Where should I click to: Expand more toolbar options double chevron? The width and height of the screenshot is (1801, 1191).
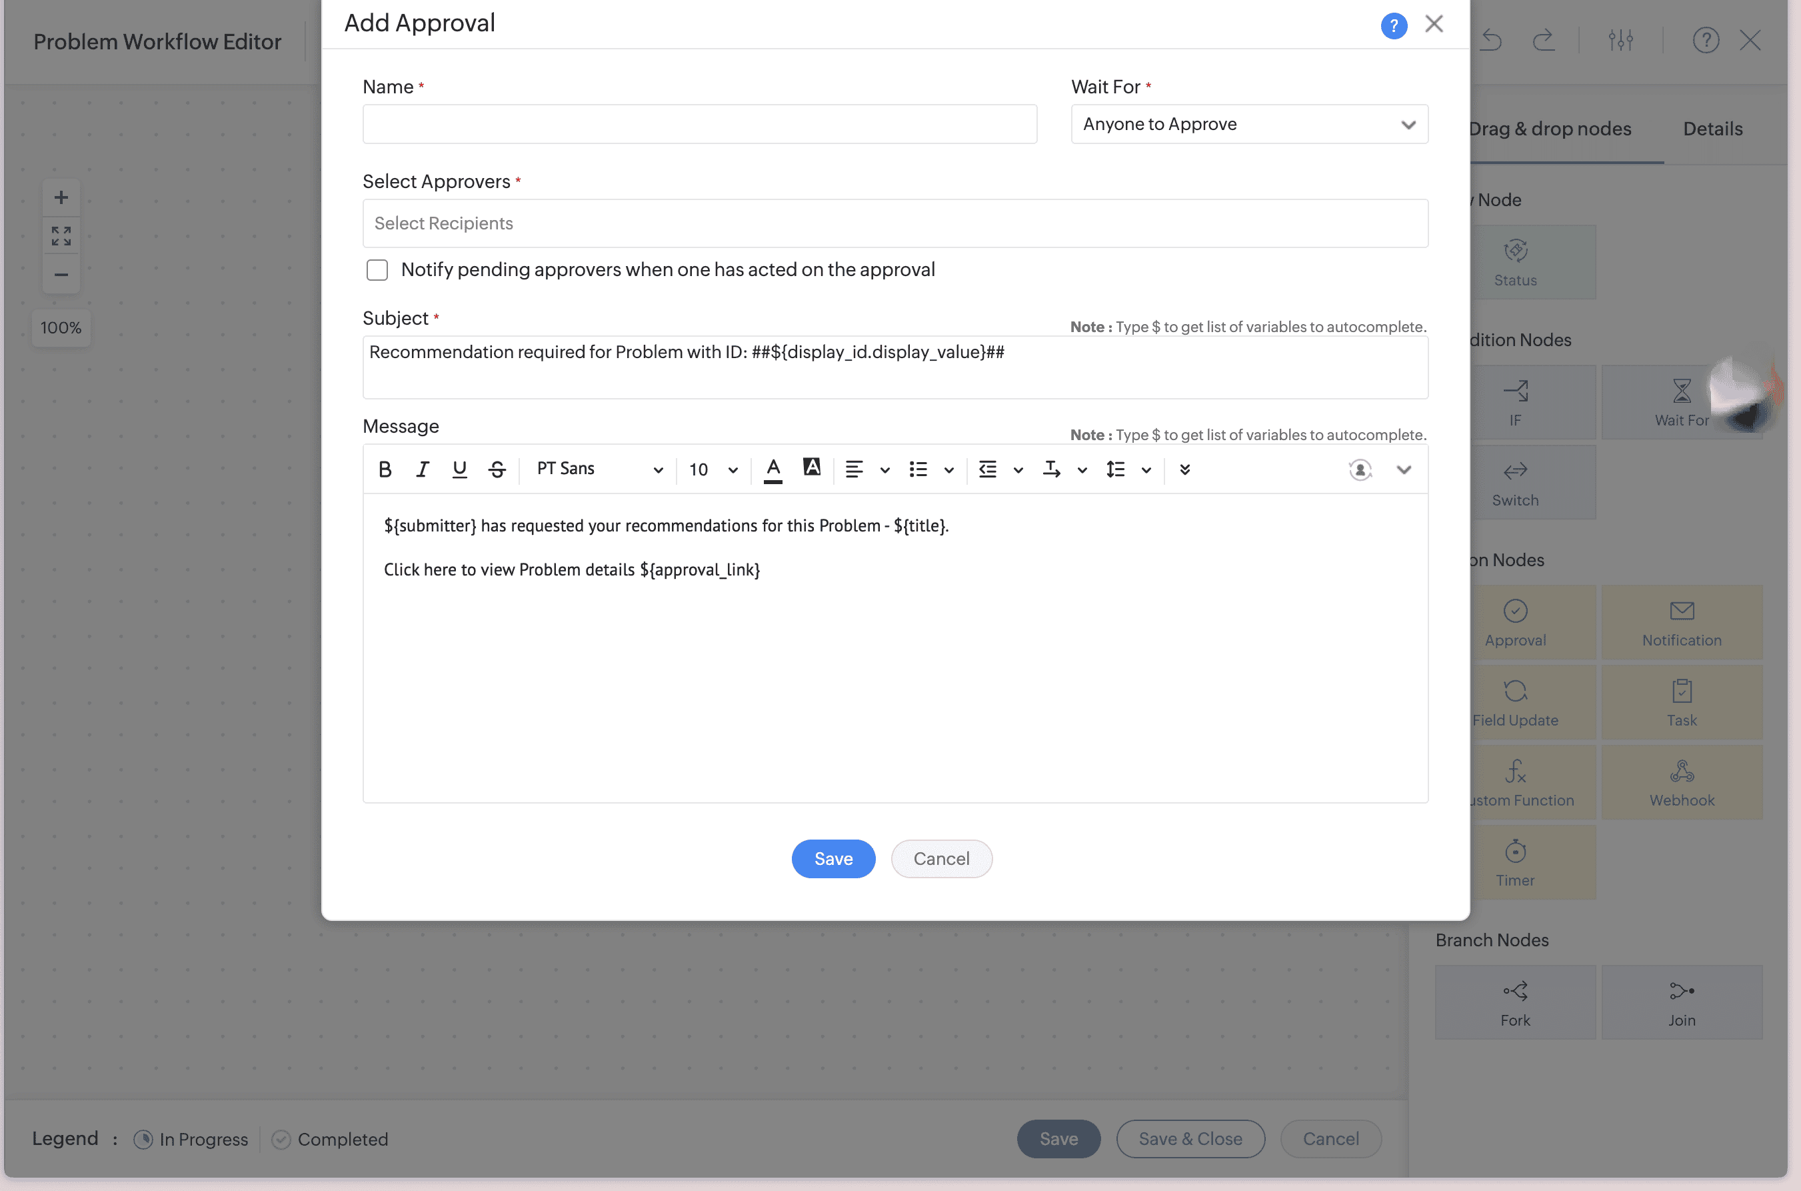[x=1184, y=469]
